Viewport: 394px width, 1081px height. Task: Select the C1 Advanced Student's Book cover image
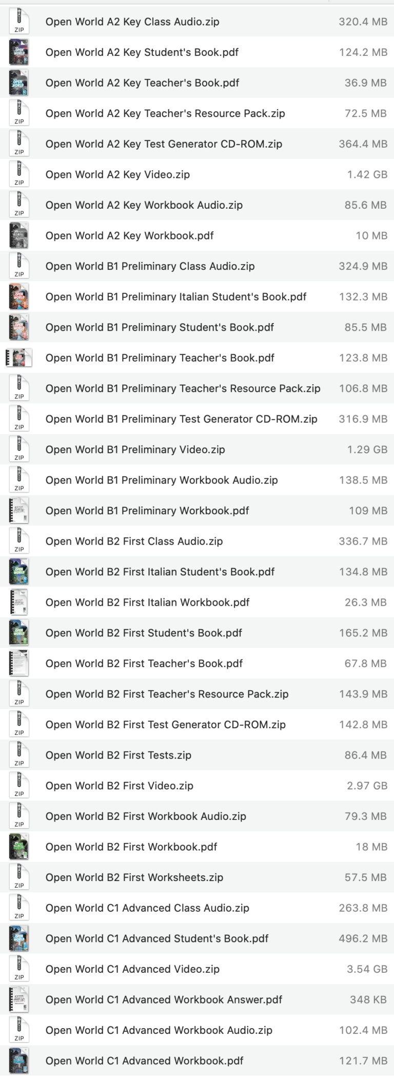[x=19, y=938]
